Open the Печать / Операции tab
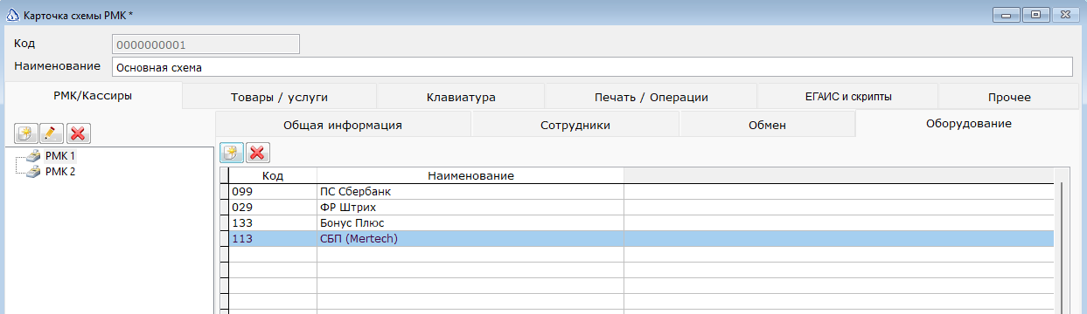This screenshot has height=314, width=1087. 651,97
